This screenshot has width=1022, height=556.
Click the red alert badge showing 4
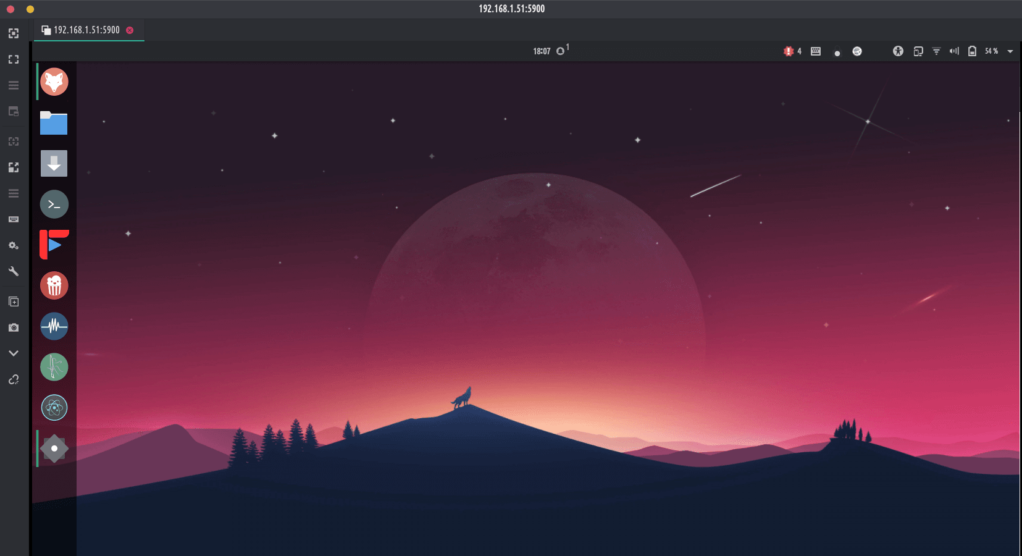coord(792,51)
